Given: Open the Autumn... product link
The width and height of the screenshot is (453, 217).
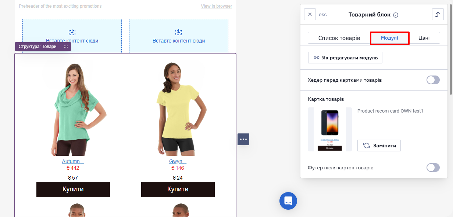Looking at the screenshot, I should [x=73, y=161].
